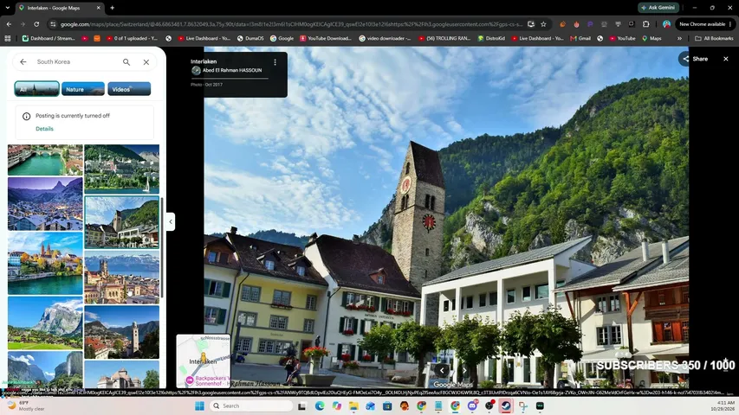The width and height of the screenshot is (739, 415).
Task: Collapse the side panel arrow
Action: tap(171, 221)
